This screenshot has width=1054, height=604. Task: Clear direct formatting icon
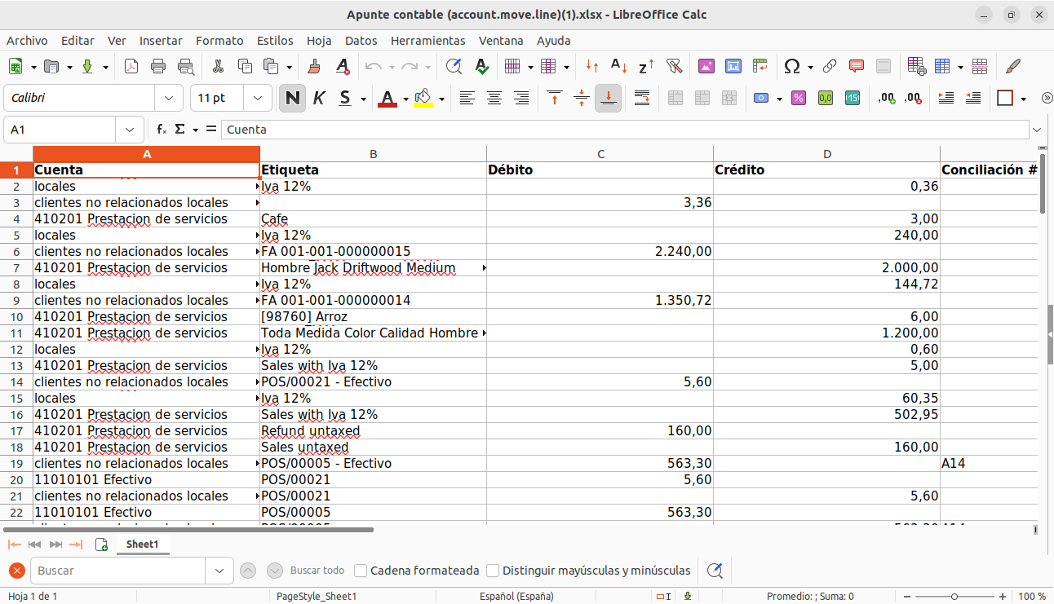tap(343, 67)
